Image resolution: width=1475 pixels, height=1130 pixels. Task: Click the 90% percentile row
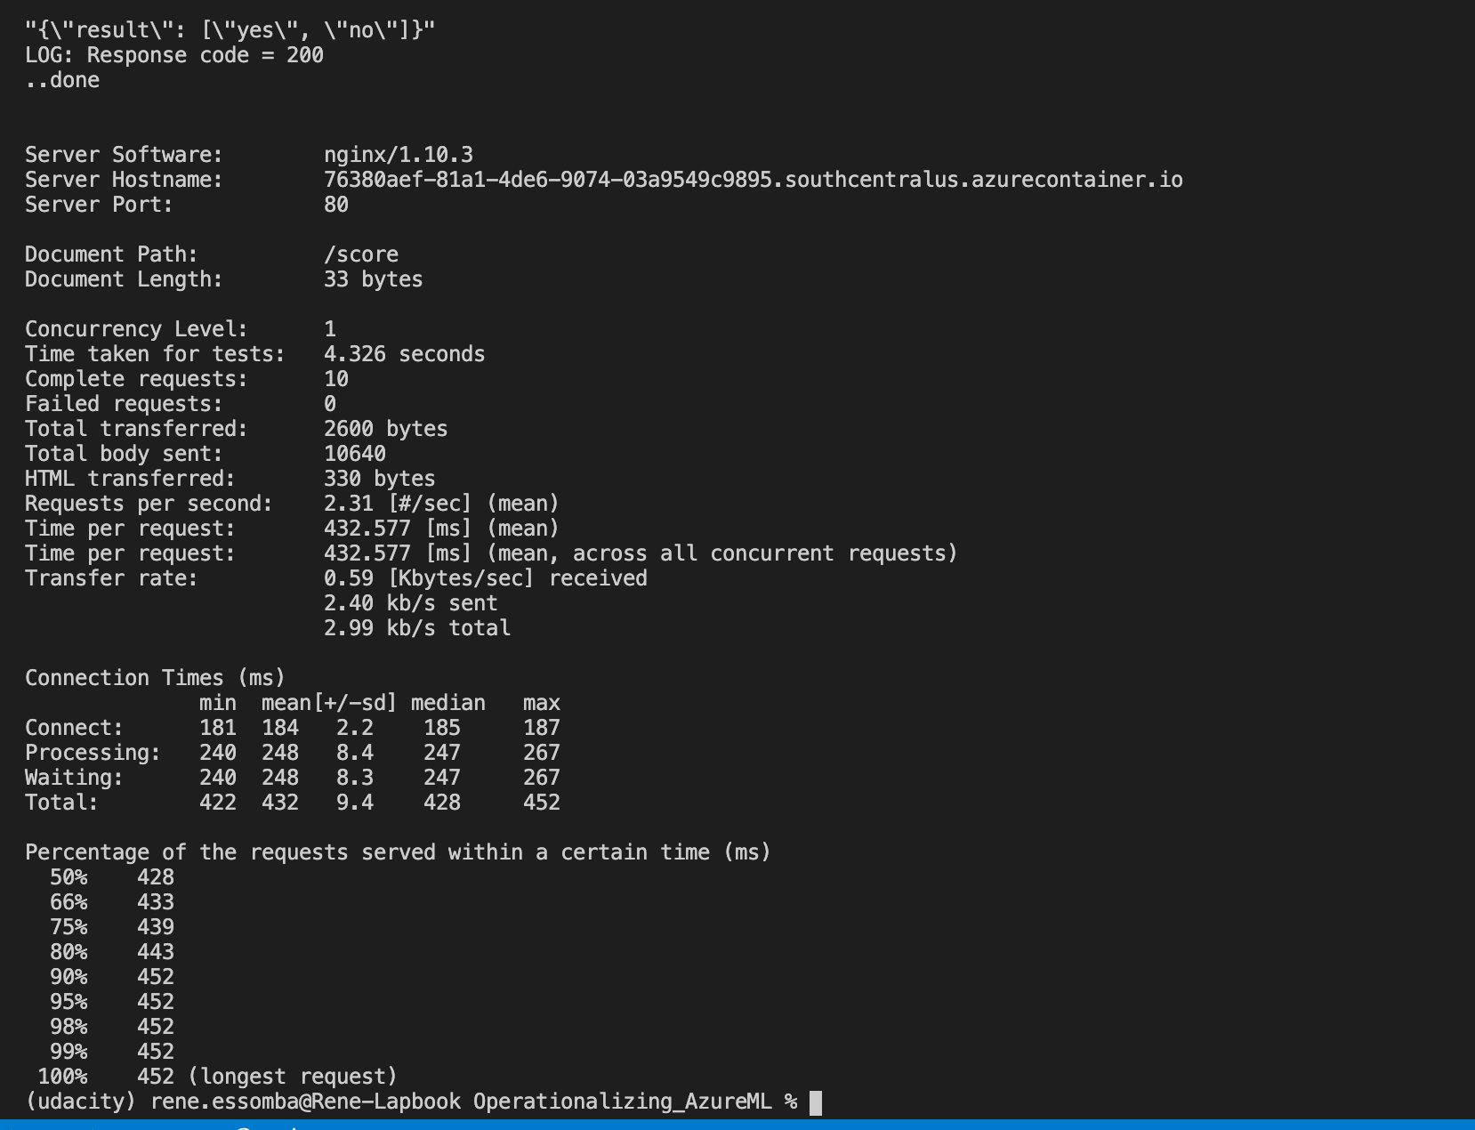click(x=112, y=977)
